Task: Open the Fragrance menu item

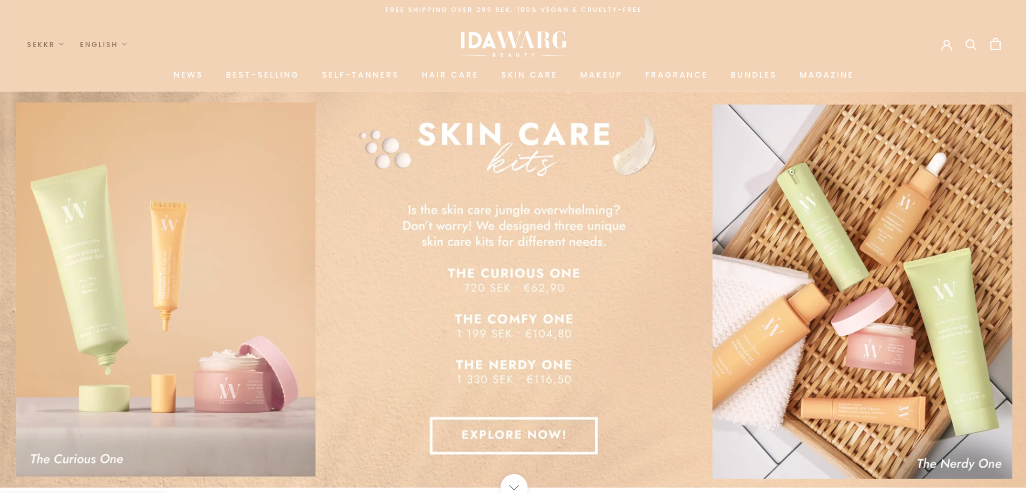Action: click(x=676, y=75)
